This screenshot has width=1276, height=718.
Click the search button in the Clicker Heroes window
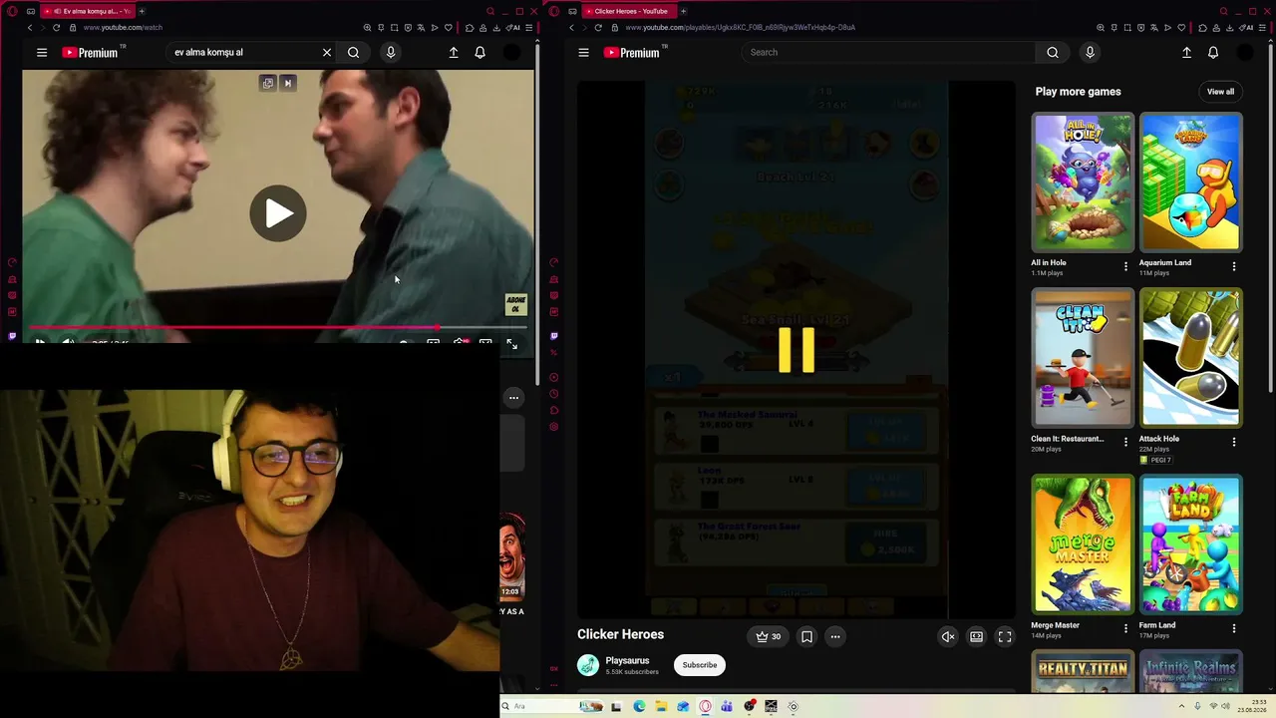1053,53
